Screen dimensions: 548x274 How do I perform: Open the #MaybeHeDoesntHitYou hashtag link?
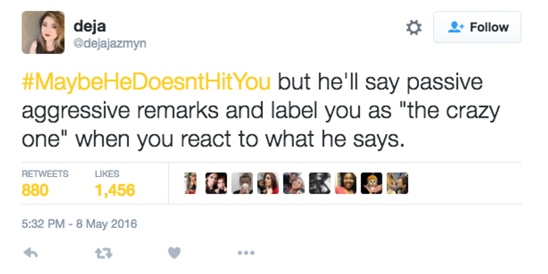tap(146, 82)
